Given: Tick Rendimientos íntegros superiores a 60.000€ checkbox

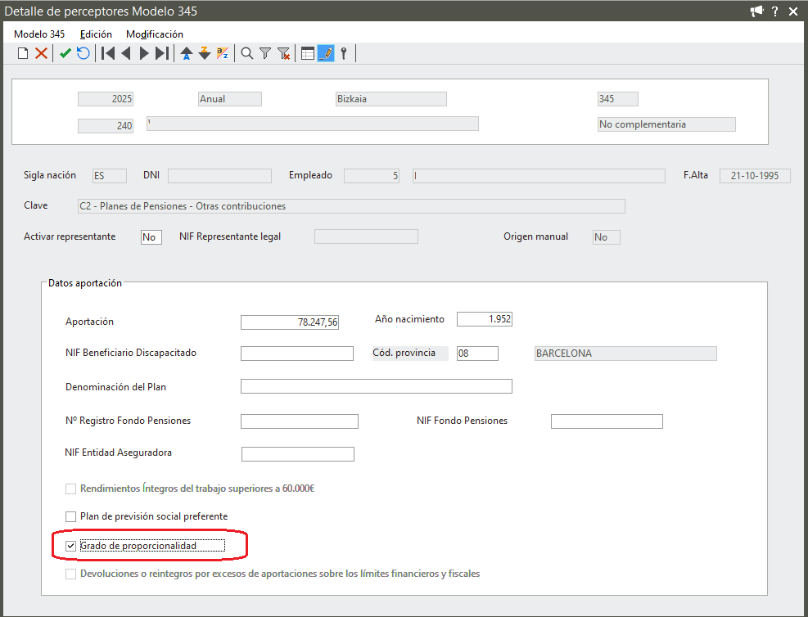Looking at the screenshot, I should point(70,489).
